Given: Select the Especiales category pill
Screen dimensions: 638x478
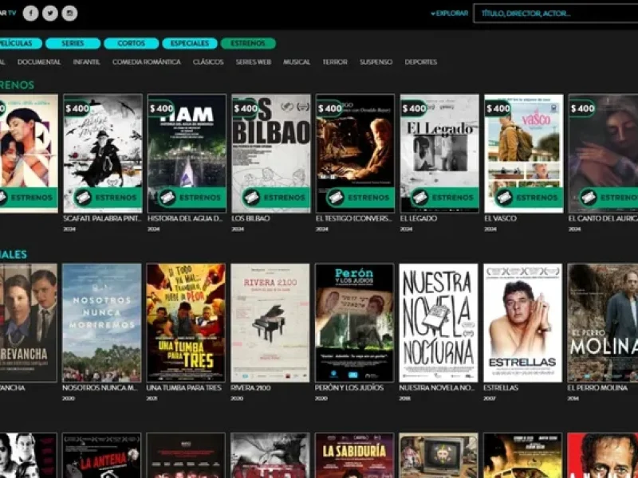Looking at the screenshot, I should click(x=190, y=43).
